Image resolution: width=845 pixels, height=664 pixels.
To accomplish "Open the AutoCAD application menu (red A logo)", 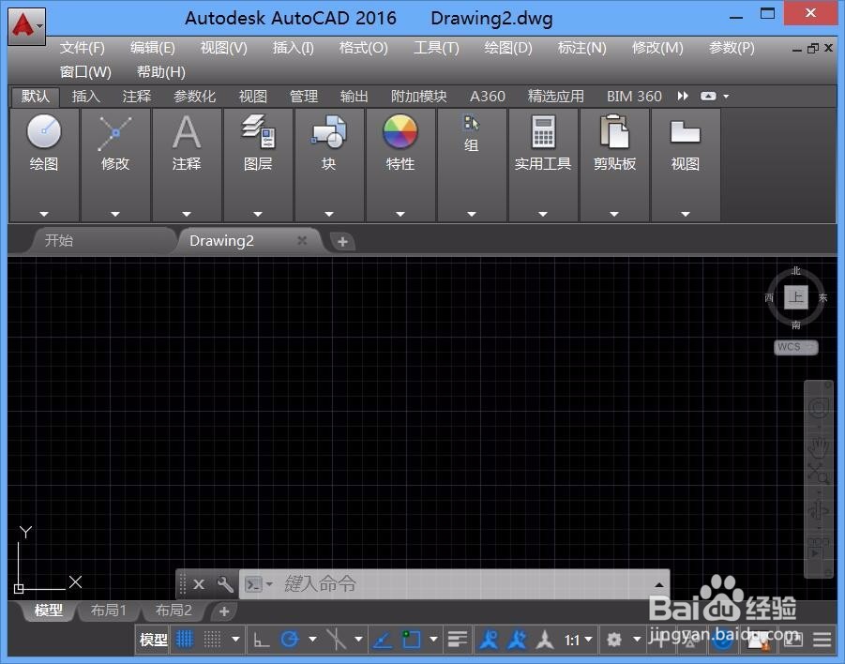I will pyautogui.click(x=26, y=24).
